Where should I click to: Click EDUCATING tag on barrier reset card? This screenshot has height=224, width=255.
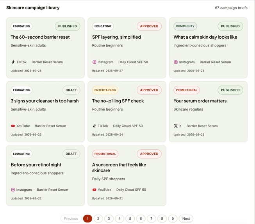[x=21, y=26]
